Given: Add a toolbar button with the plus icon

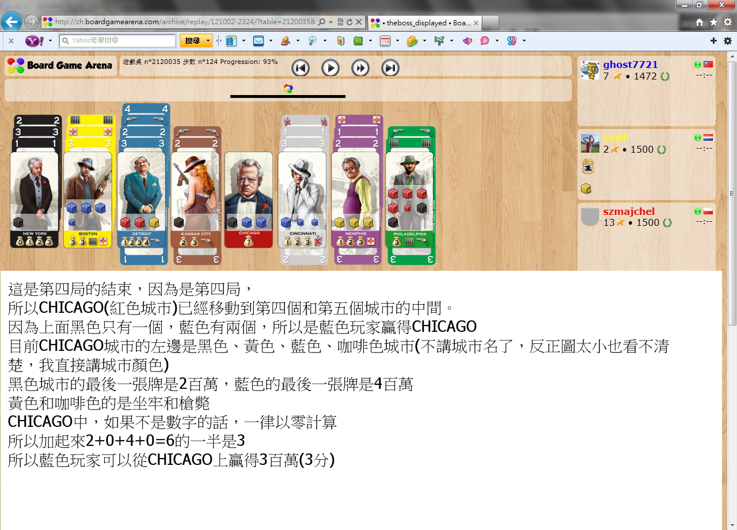Looking at the screenshot, I should pyautogui.click(x=713, y=41).
